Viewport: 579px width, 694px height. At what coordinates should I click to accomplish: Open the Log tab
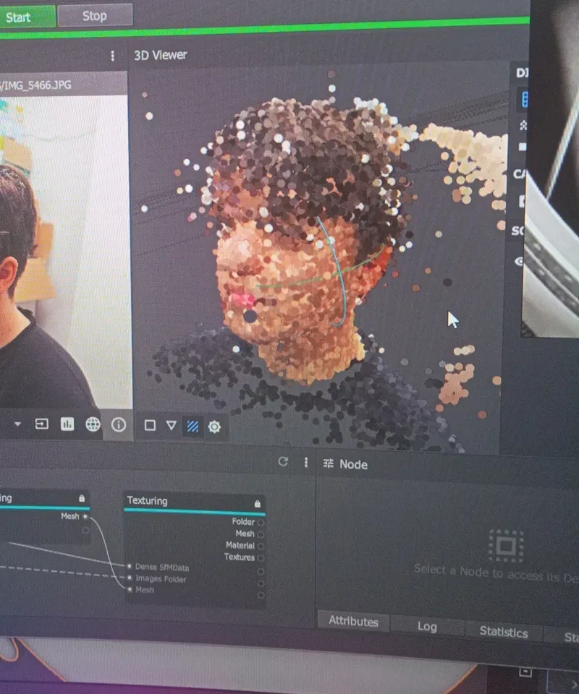(427, 626)
